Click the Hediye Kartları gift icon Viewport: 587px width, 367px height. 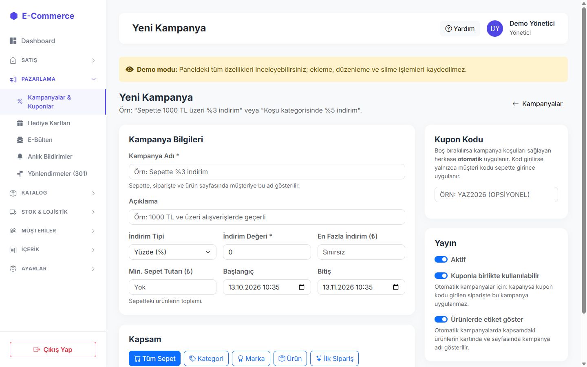pos(20,123)
